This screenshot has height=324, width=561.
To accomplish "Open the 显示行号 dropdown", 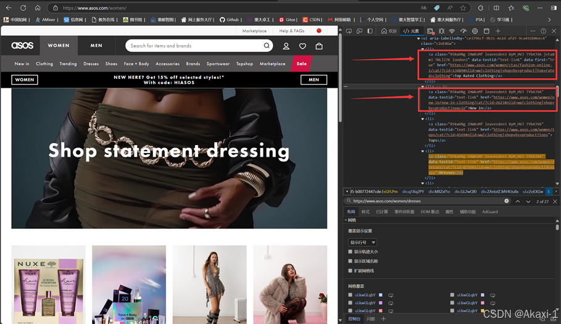I will 362,243.
